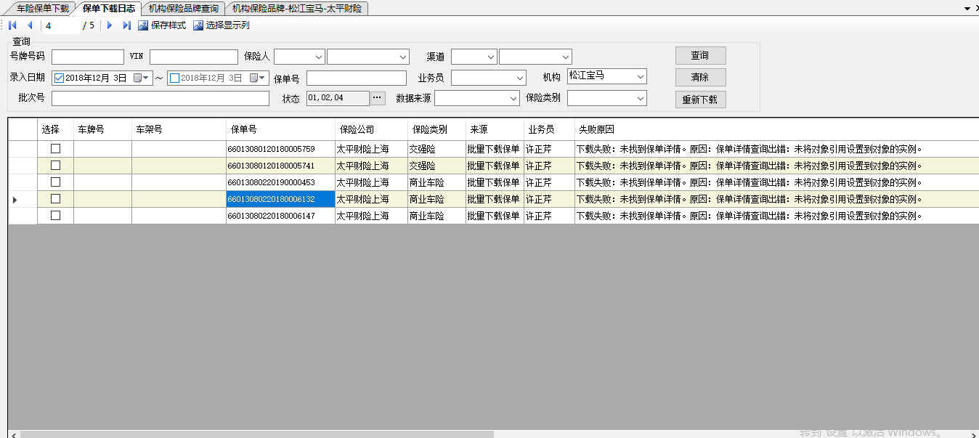Go to the next page

coord(110,25)
